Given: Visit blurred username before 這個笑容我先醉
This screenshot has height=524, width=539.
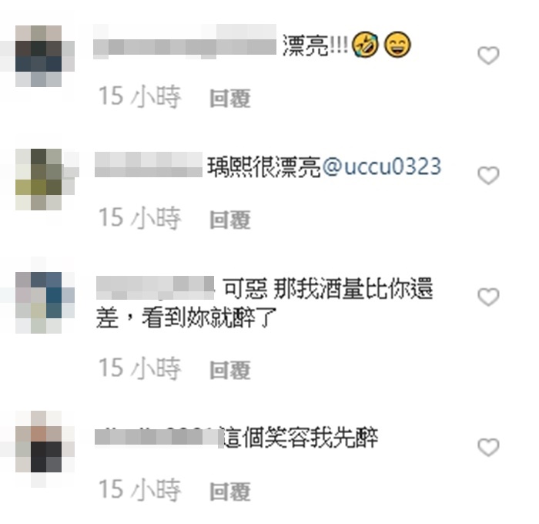Looking at the screenshot, I should (159, 438).
